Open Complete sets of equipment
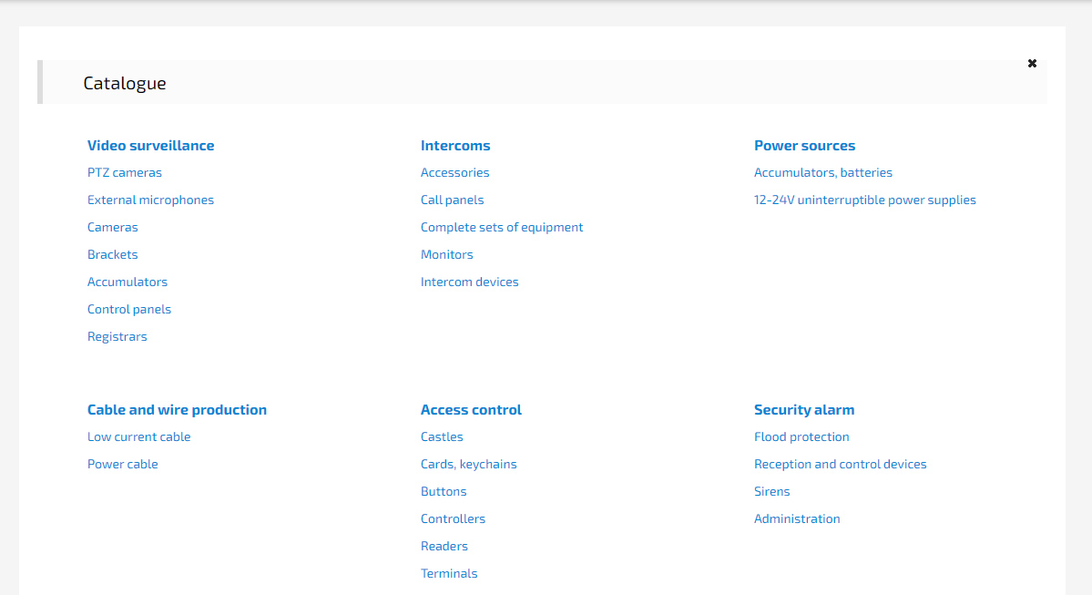Viewport: 1092px width, 595px height. pos(502,227)
